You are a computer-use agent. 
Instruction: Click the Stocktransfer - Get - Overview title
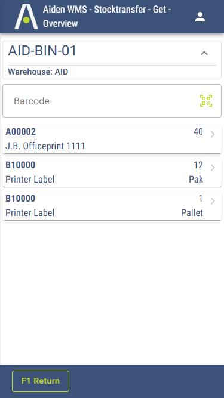107,17
